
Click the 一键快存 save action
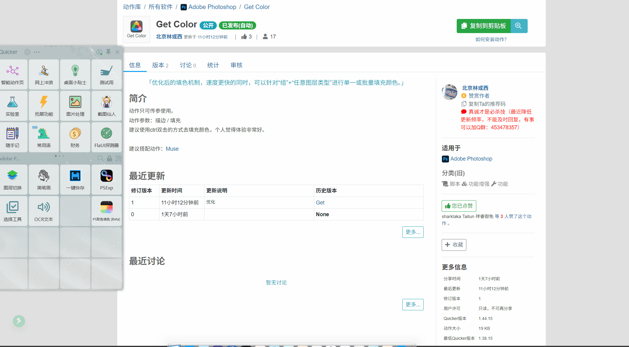pyautogui.click(x=75, y=180)
